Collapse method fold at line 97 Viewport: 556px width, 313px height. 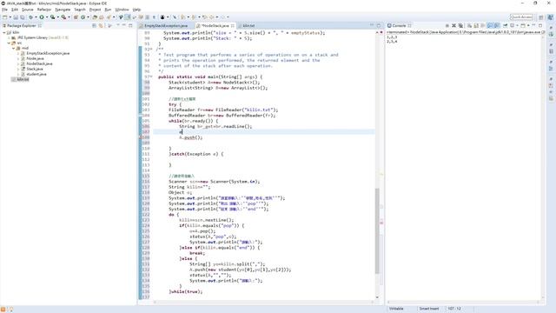(x=151, y=77)
